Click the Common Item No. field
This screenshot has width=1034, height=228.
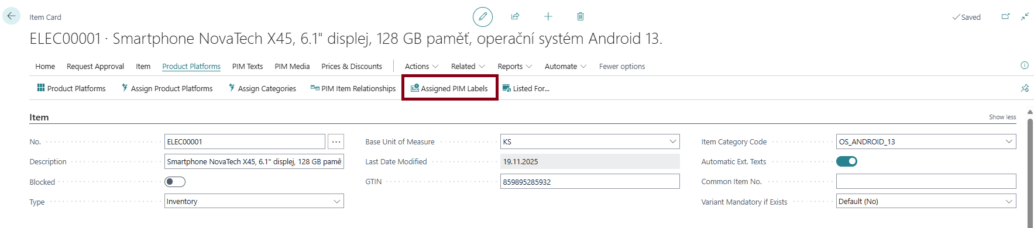(x=926, y=182)
